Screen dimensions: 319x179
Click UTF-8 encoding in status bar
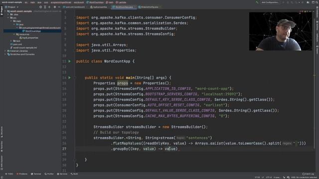(269, 178)
